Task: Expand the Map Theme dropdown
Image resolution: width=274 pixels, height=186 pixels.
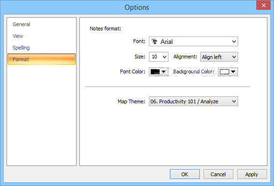Action: pyautogui.click(x=193, y=101)
